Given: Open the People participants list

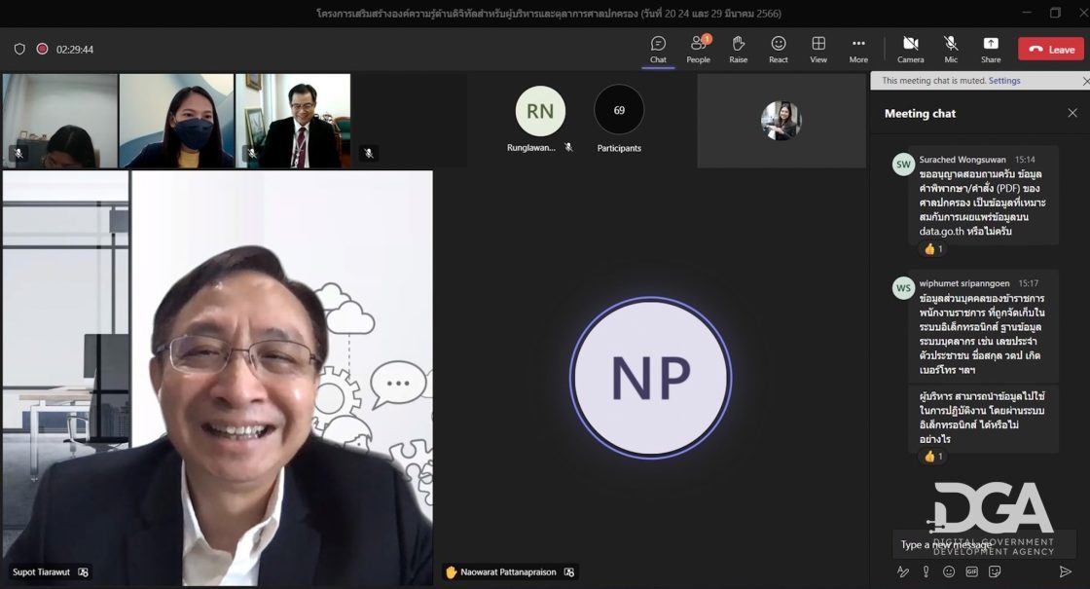Looking at the screenshot, I should 698,50.
